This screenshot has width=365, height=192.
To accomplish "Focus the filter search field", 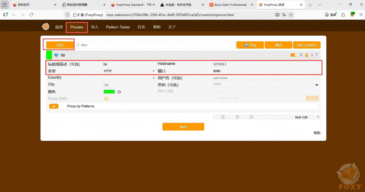I will pyautogui.click(x=155, y=45).
